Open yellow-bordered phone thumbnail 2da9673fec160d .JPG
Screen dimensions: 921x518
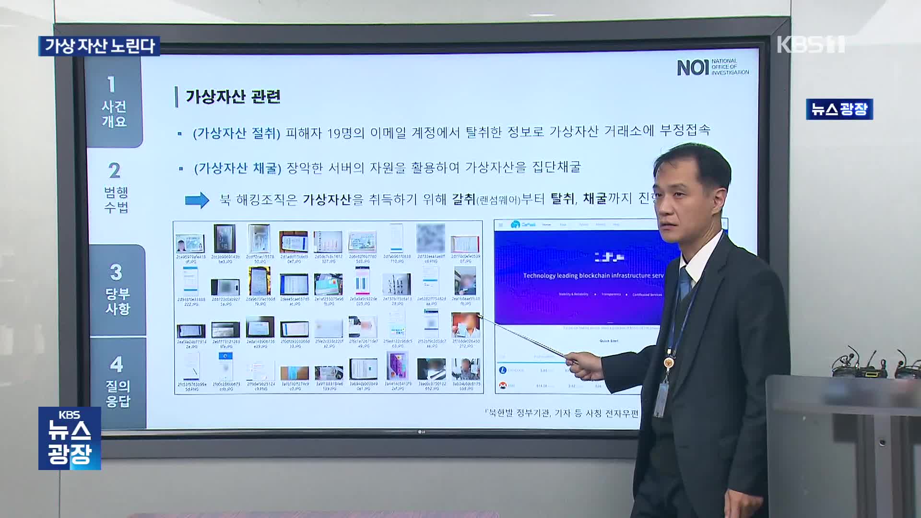pos(260,281)
